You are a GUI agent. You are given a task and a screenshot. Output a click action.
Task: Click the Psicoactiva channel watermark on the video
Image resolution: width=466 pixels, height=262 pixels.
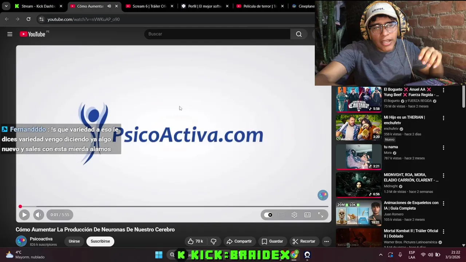point(323,195)
